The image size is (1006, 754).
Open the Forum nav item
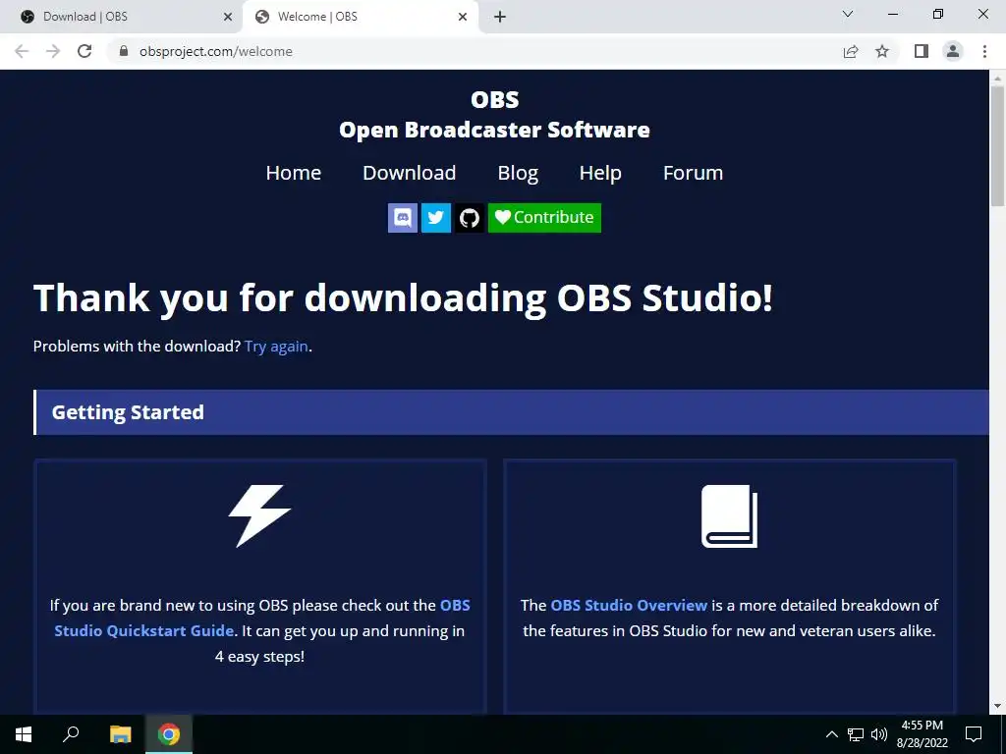(x=693, y=173)
